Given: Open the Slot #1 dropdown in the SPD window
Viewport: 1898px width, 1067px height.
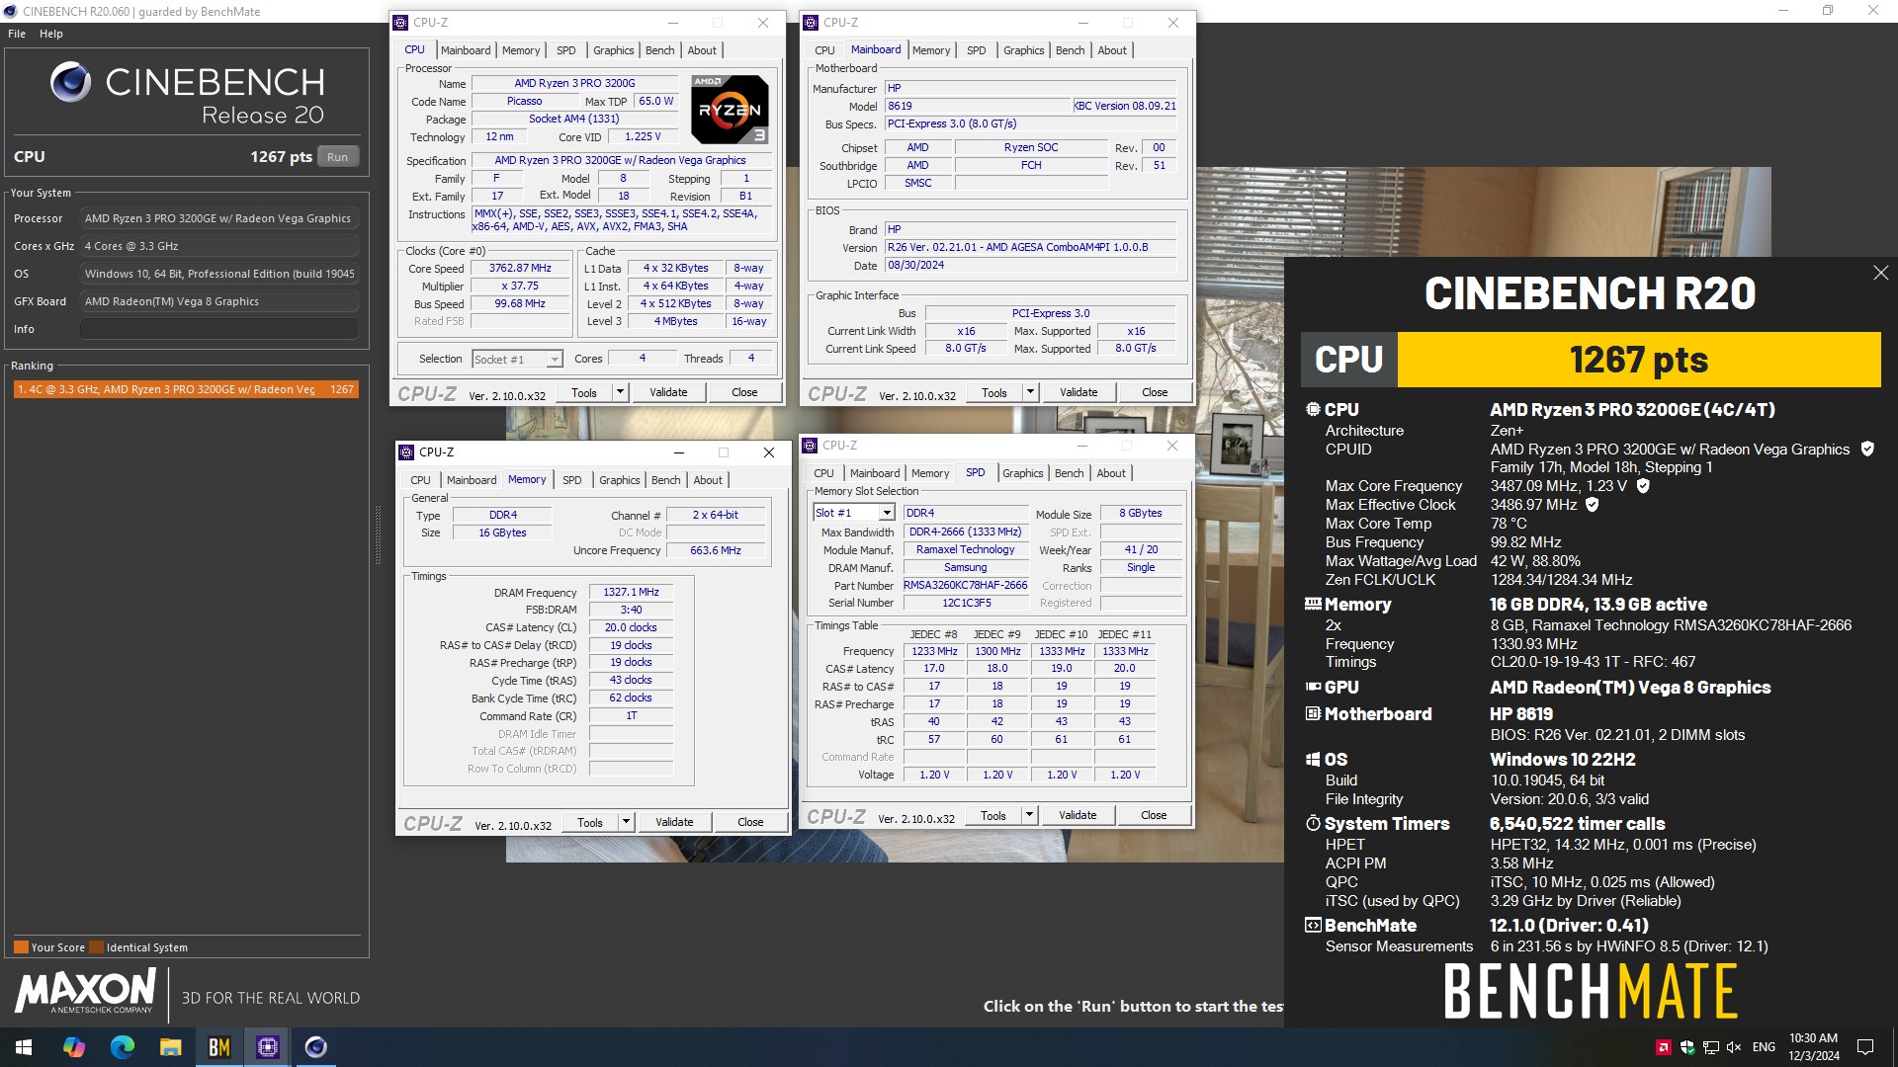Looking at the screenshot, I should pos(887,513).
